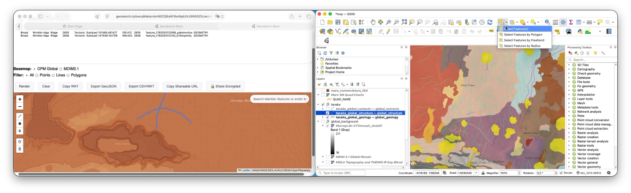Click the QGIS Zoom Out magnifier tool

[396, 22]
